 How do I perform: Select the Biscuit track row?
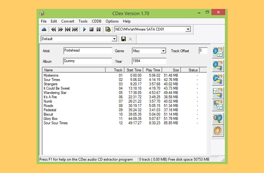(124, 114)
